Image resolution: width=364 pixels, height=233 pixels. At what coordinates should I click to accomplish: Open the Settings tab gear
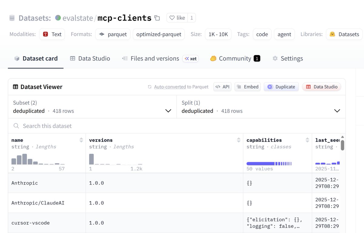[x=275, y=58]
